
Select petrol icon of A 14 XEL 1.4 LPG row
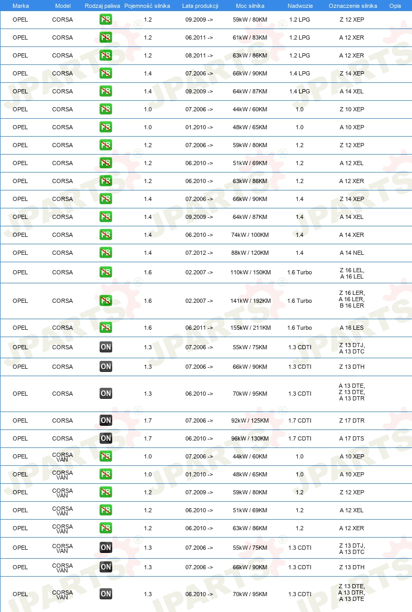coord(105,91)
